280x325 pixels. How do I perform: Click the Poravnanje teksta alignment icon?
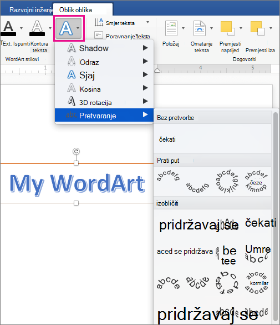[99, 35]
